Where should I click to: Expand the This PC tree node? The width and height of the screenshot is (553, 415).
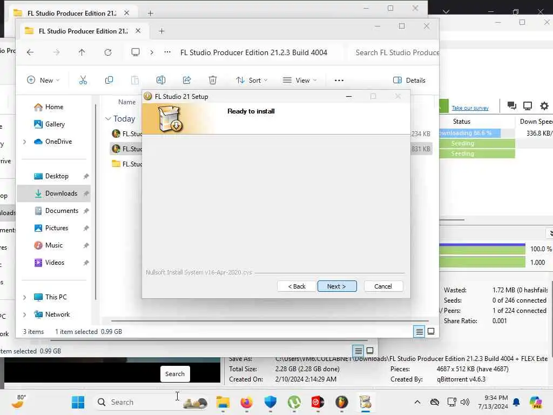pos(24,297)
